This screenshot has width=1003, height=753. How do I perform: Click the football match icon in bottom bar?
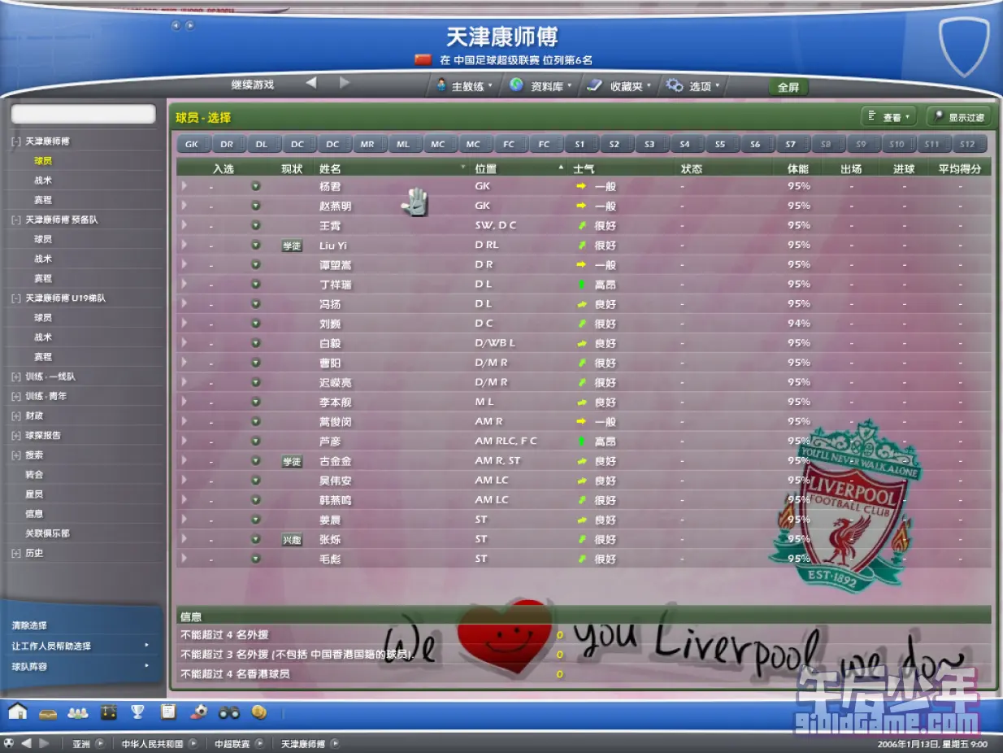[198, 712]
